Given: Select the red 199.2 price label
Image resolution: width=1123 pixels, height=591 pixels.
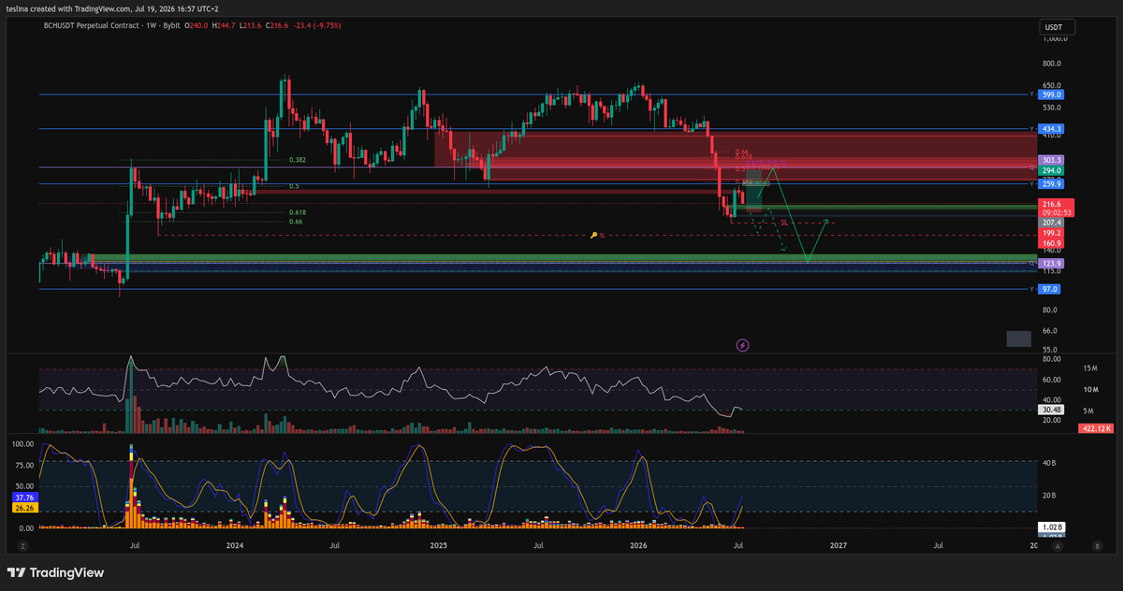Looking at the screenshot, I should tap(1052, 234).
